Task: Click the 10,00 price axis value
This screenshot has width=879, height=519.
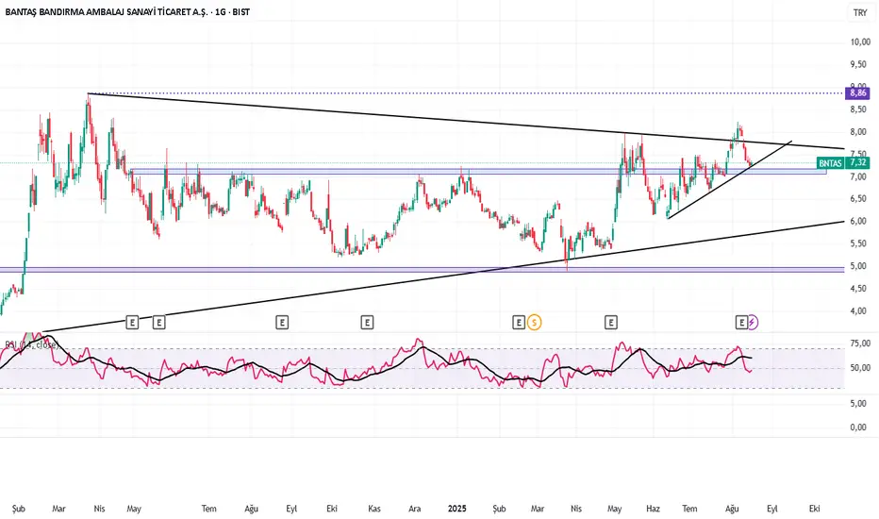Action: [860, 42]
